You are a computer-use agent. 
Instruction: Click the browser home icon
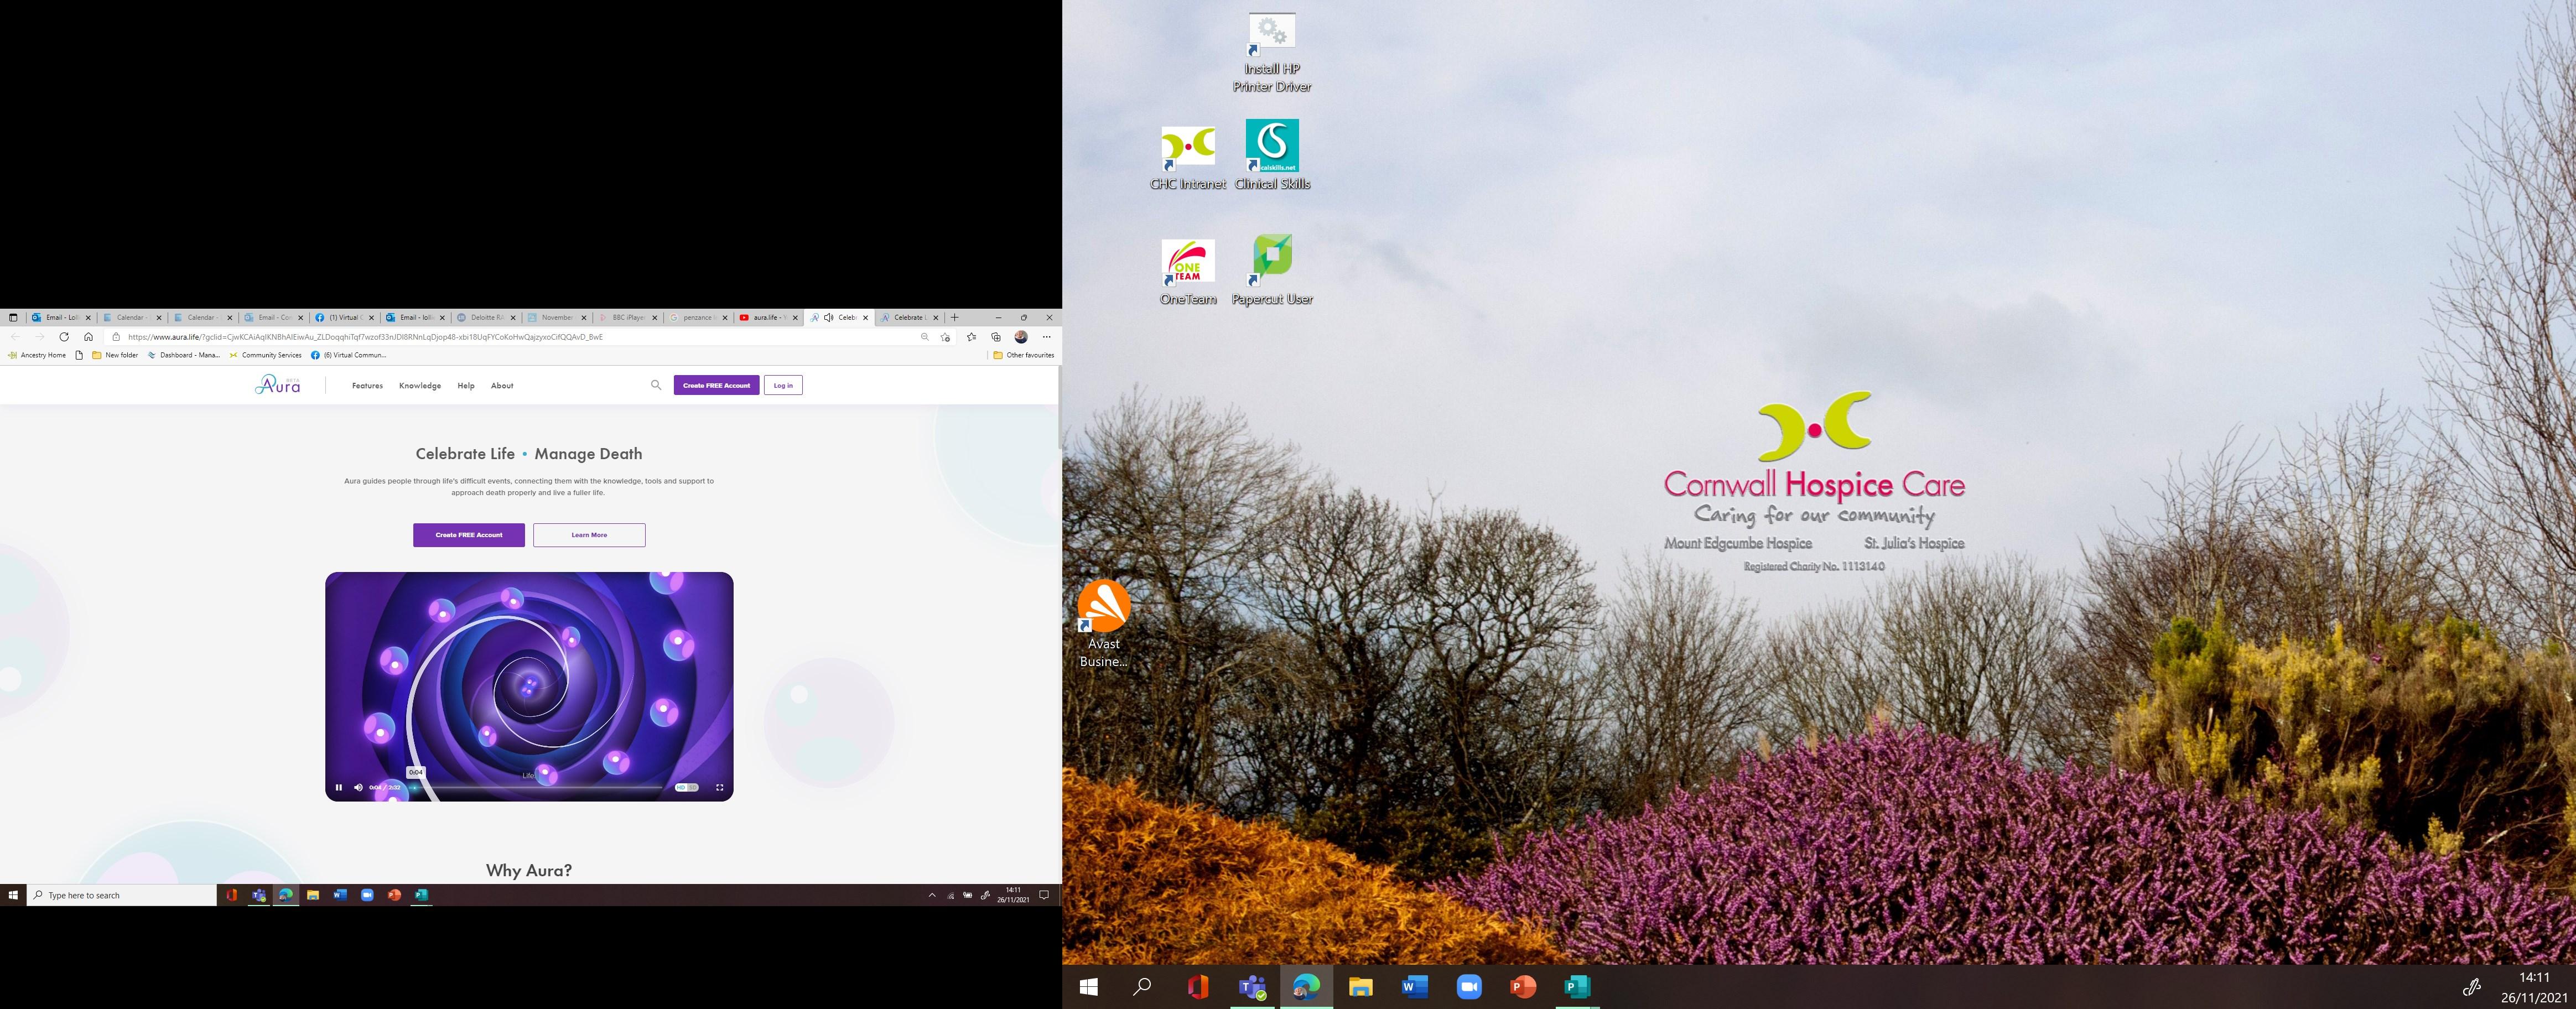point(88,337)
